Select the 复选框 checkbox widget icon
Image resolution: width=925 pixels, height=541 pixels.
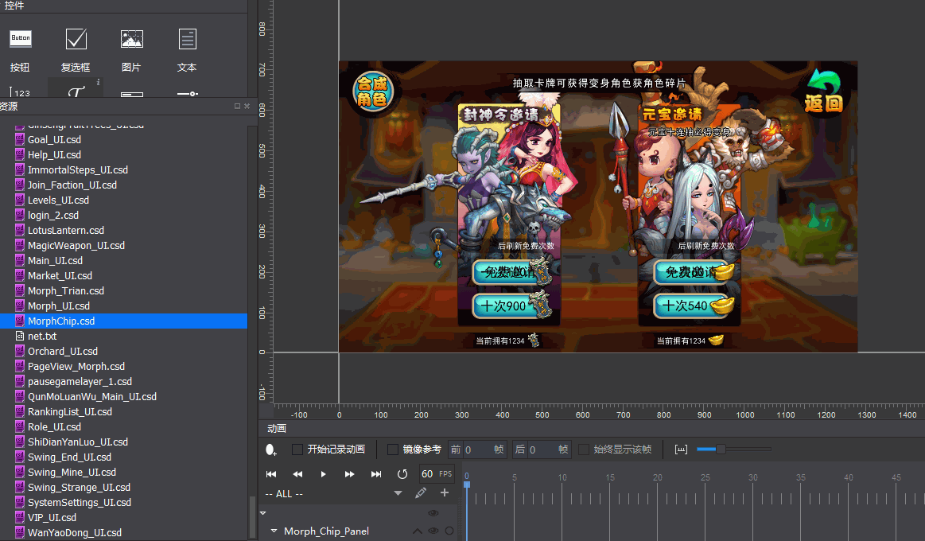point(76,39)
